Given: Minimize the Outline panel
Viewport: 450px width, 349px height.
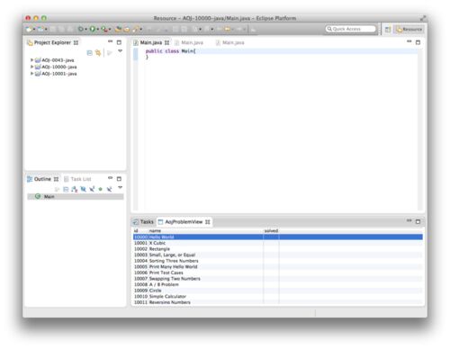Looking at the screenshot, I should [x=110, y=178].
